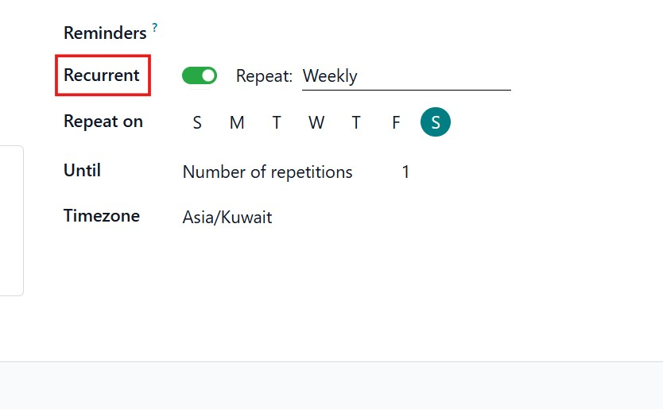
Task: Deselect the highlighted Saturday day button
Action: [436, 122]
